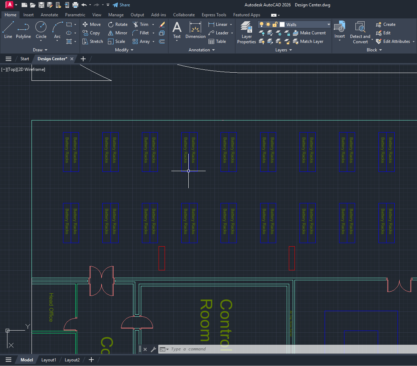Open the Start file tab
This screenshot has width=417, height=366.
(25, 59)
